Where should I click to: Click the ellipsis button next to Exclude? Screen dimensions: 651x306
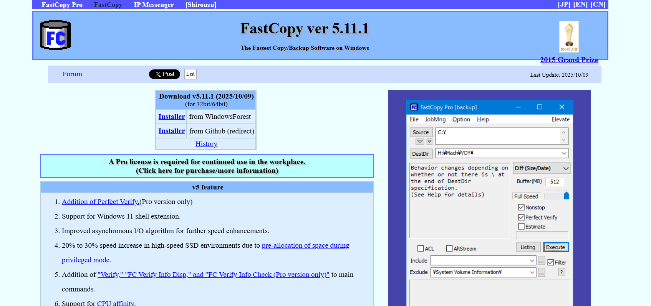[541, 273]
